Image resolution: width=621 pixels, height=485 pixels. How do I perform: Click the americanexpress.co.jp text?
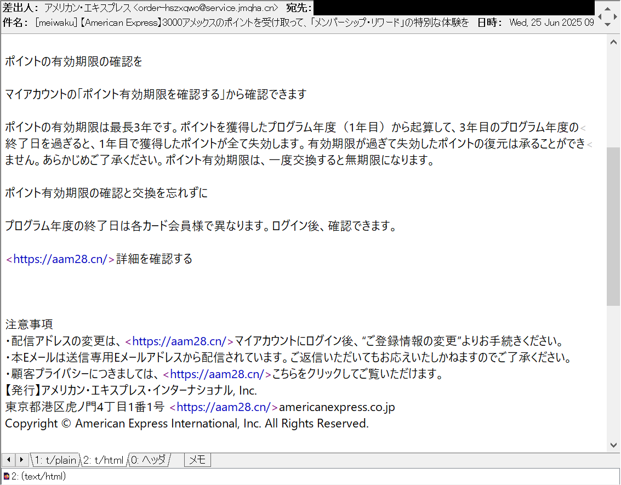coord(337,407)
